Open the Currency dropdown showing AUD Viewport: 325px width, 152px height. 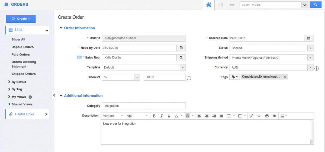(271, 67)
